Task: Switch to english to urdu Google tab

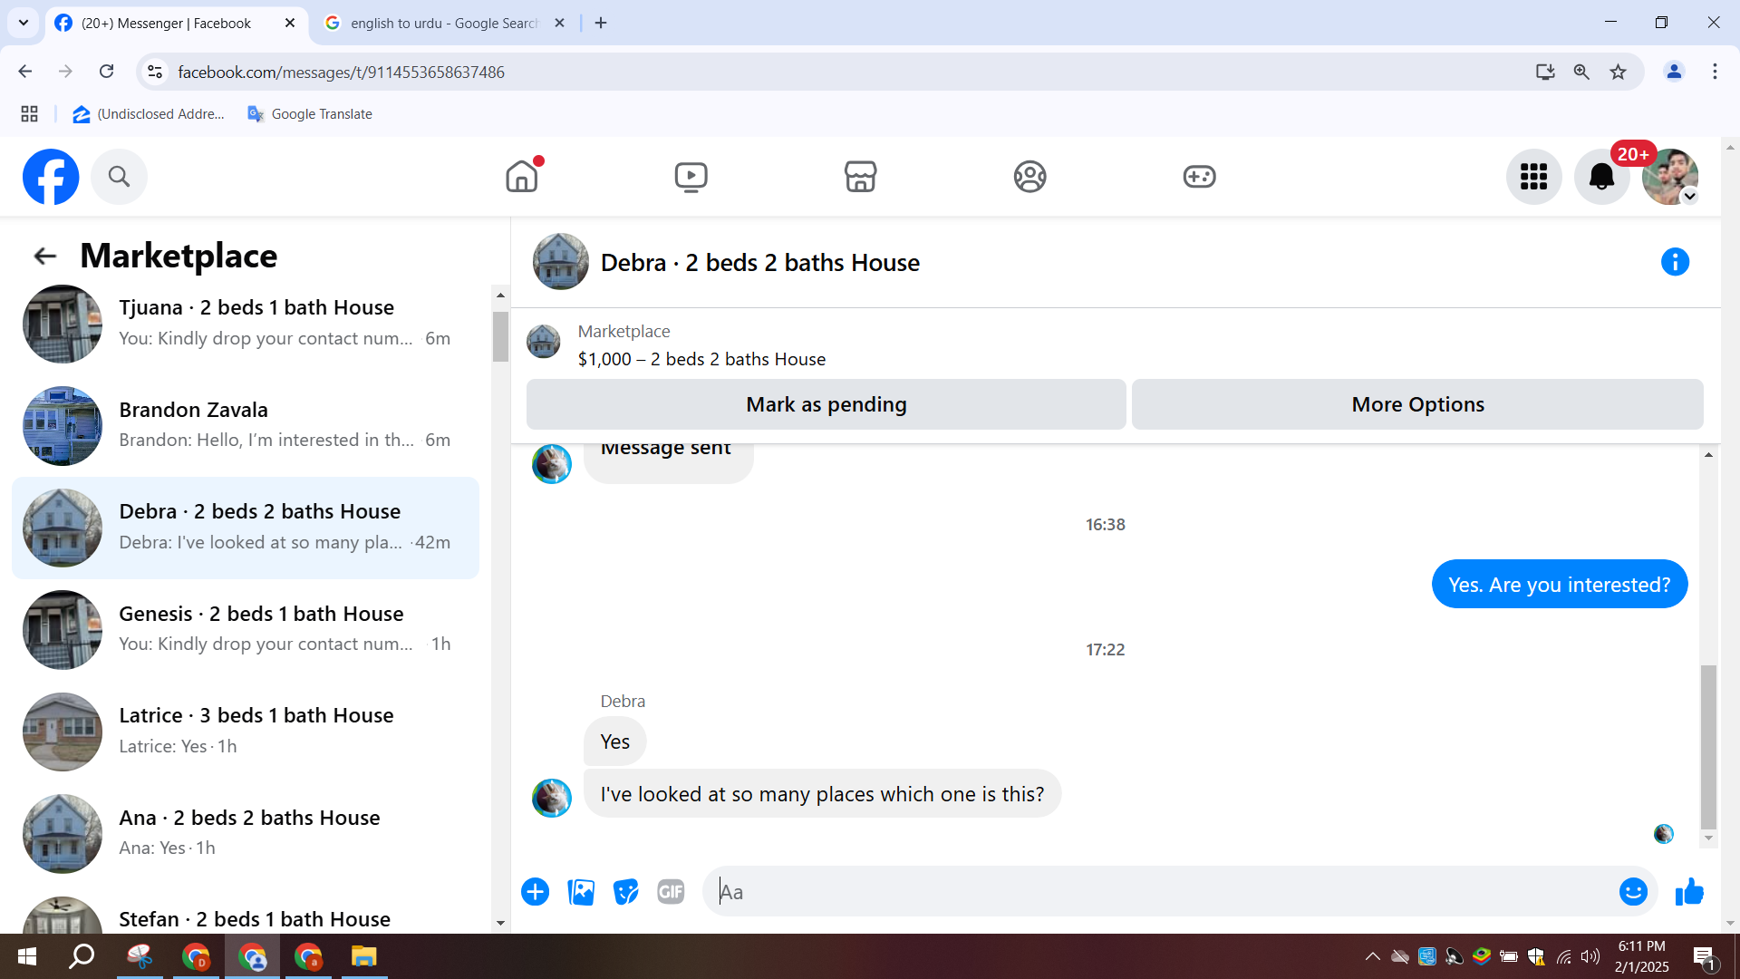Action: coord(444,23)
